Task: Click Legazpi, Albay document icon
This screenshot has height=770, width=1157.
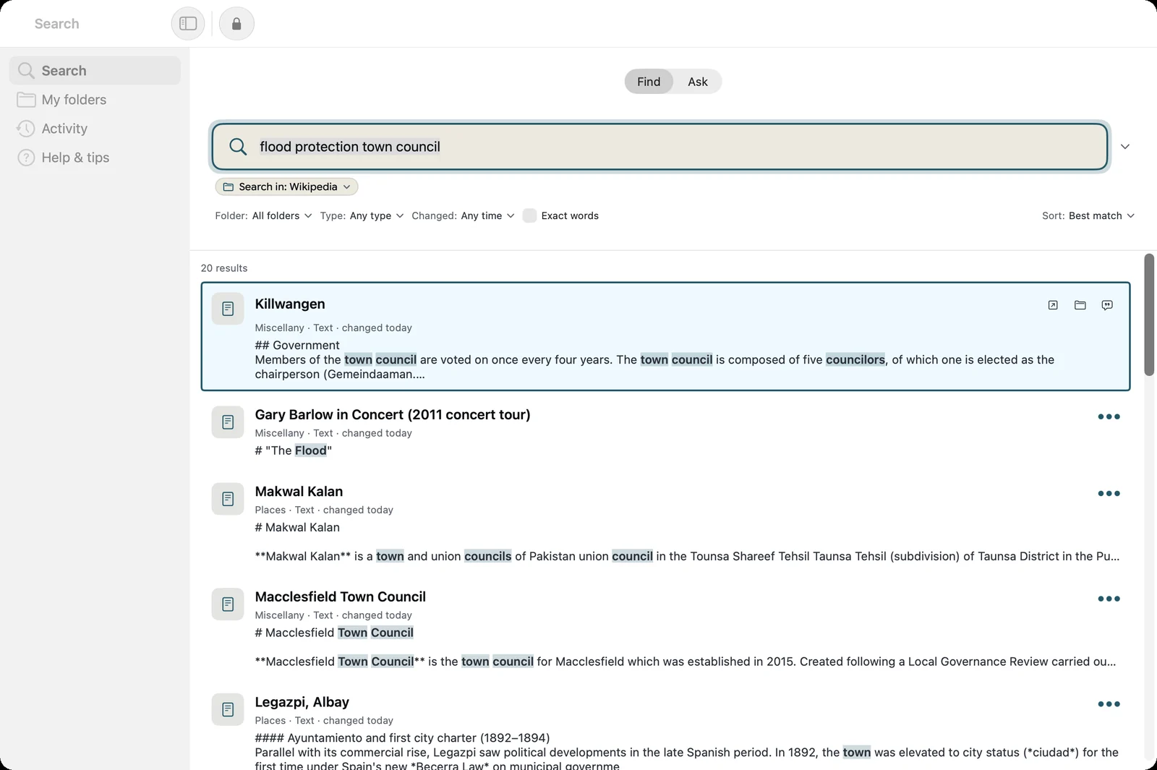Action: click(228, 709)
